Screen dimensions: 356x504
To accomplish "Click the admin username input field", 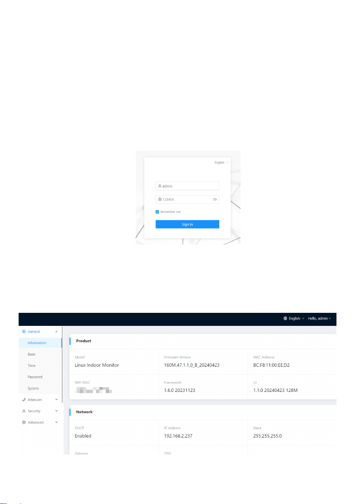I will (187, 186).
